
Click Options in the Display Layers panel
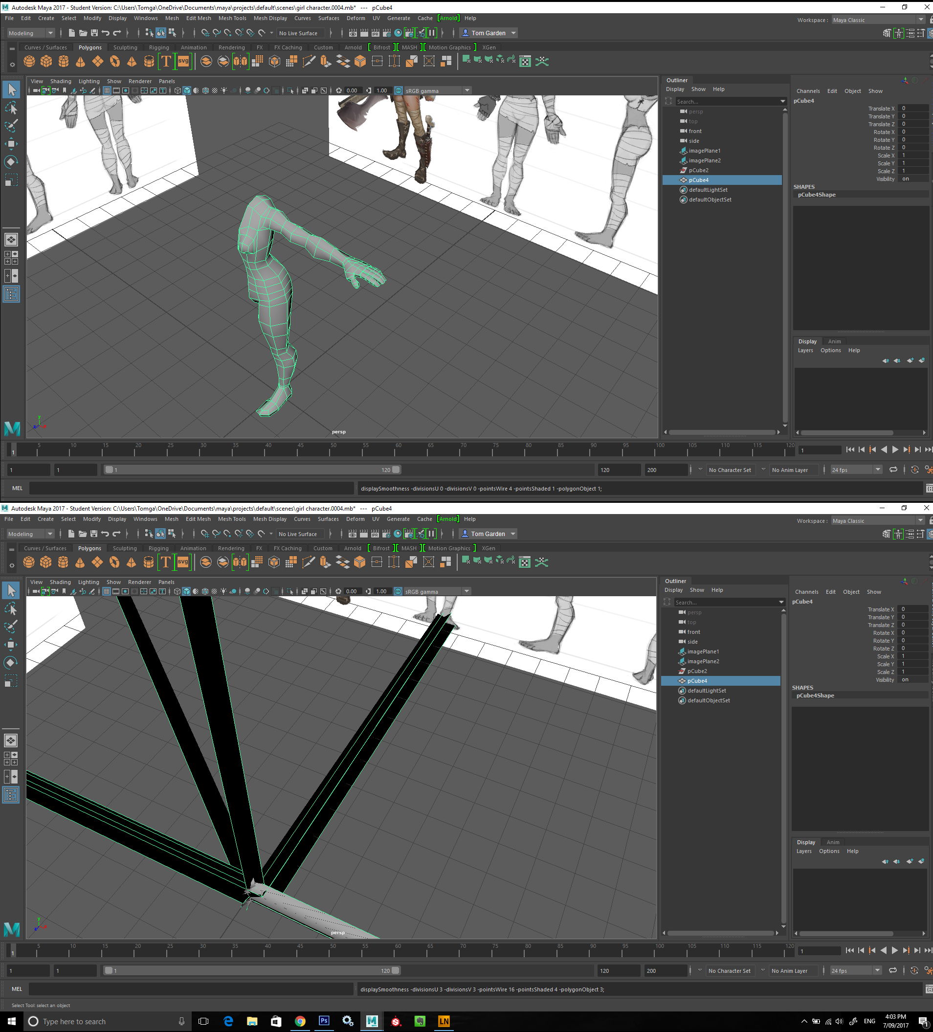click(831, 350)
